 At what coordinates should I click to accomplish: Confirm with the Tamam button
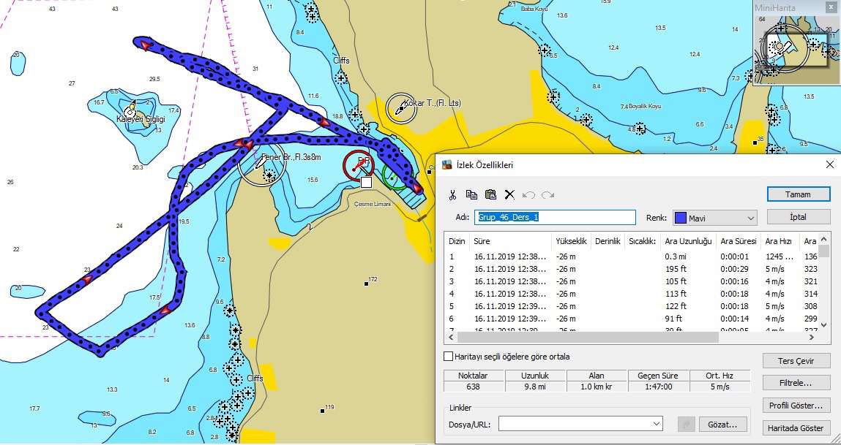[x=799, y=194]
